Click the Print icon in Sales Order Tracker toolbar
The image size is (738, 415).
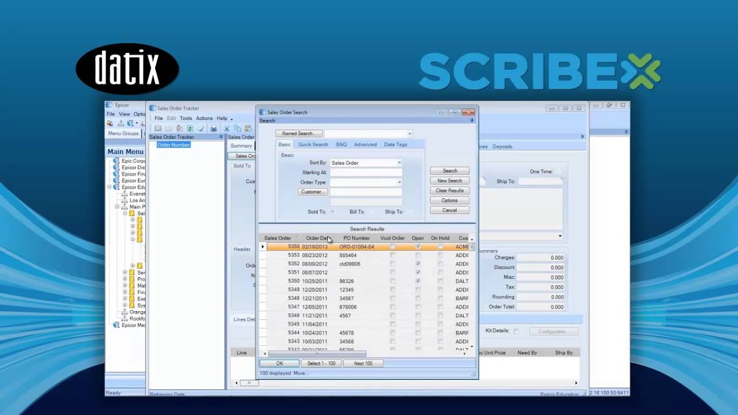tap(213, 129)
